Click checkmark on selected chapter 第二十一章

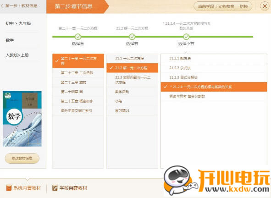(57, 61)
